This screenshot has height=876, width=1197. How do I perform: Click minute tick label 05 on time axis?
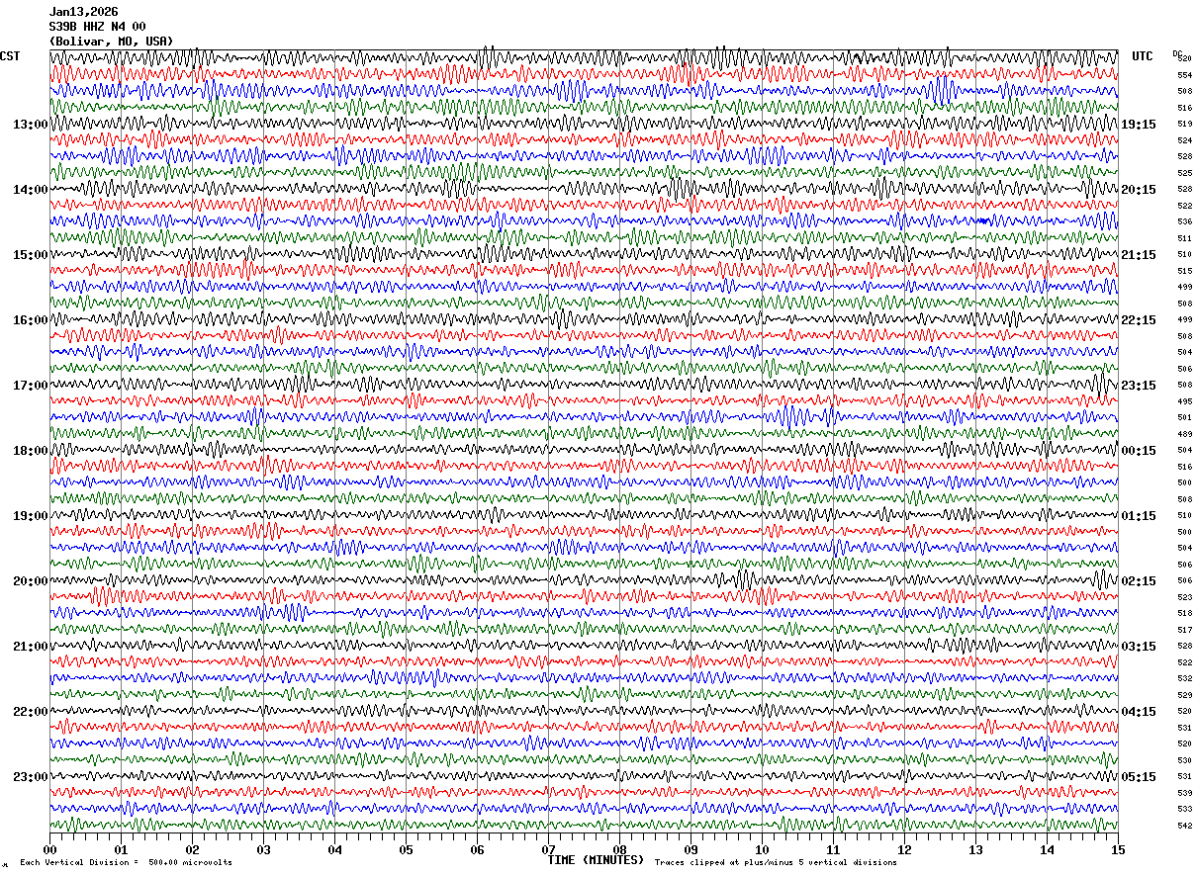pyautogui.click(x=406, y=849)
